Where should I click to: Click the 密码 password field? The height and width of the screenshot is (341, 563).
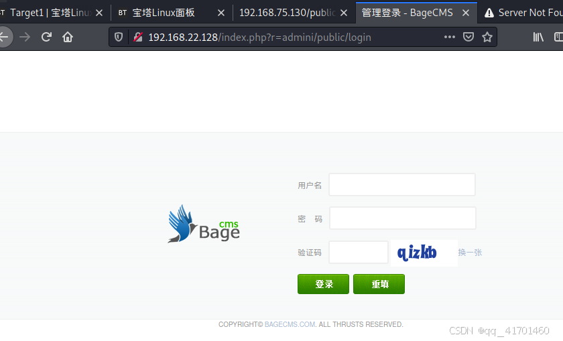coord(403,218)
